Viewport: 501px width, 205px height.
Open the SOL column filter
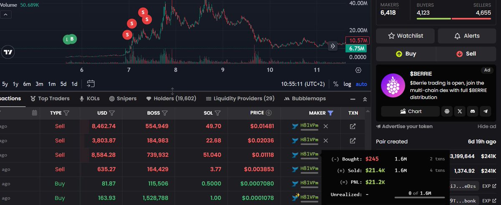tap(218, 113)
